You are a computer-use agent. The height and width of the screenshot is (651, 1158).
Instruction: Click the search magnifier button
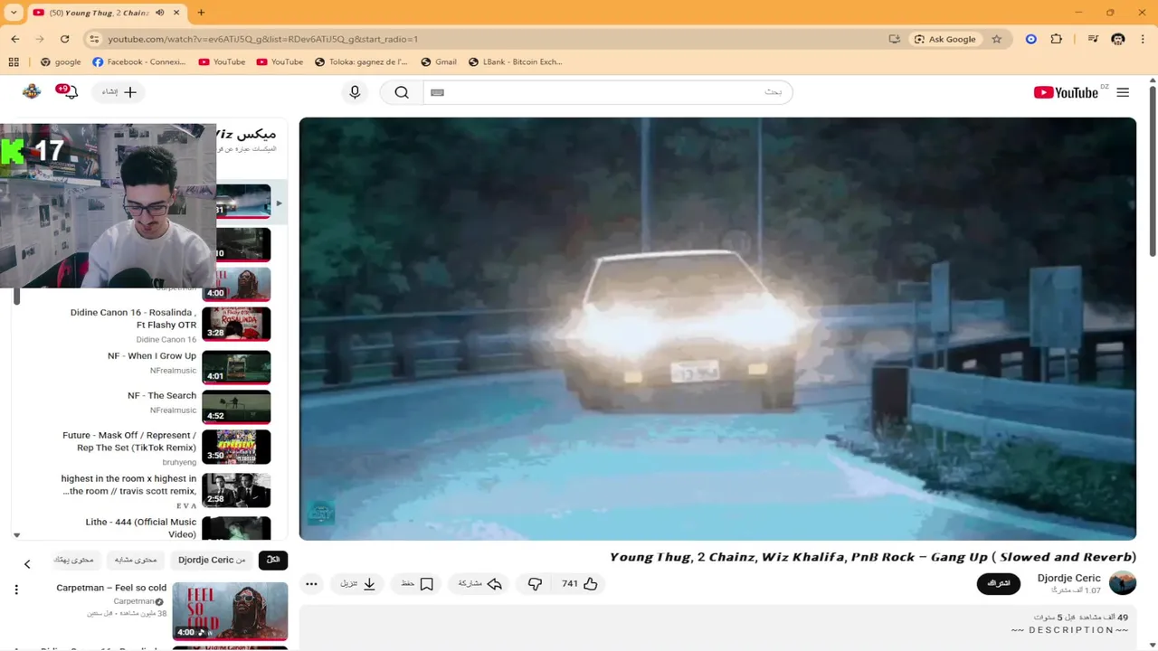click(402, 92)
